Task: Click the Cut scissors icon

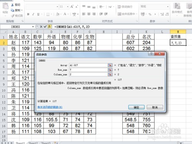Action: point(12,5)
